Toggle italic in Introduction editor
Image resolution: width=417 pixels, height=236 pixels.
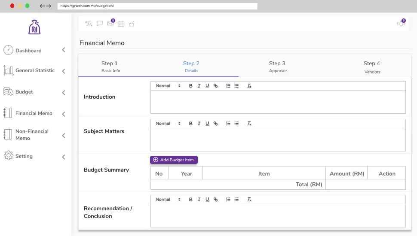point(199,86)
